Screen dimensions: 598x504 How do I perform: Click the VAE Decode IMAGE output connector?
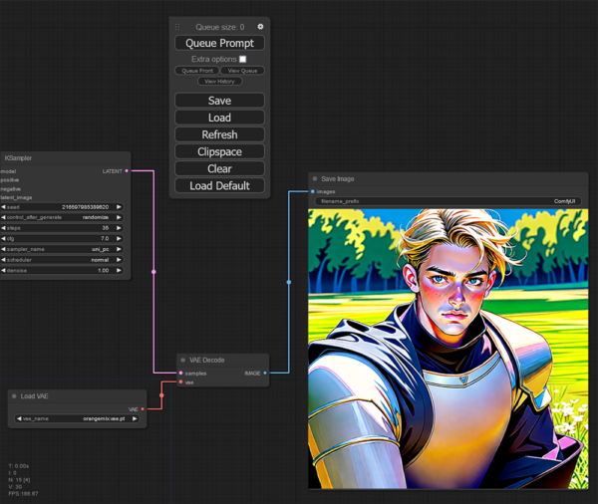click(x=265, y=373)
